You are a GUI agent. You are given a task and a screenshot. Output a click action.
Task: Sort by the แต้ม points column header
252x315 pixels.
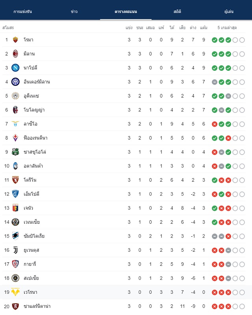click(x=204, y=28)
